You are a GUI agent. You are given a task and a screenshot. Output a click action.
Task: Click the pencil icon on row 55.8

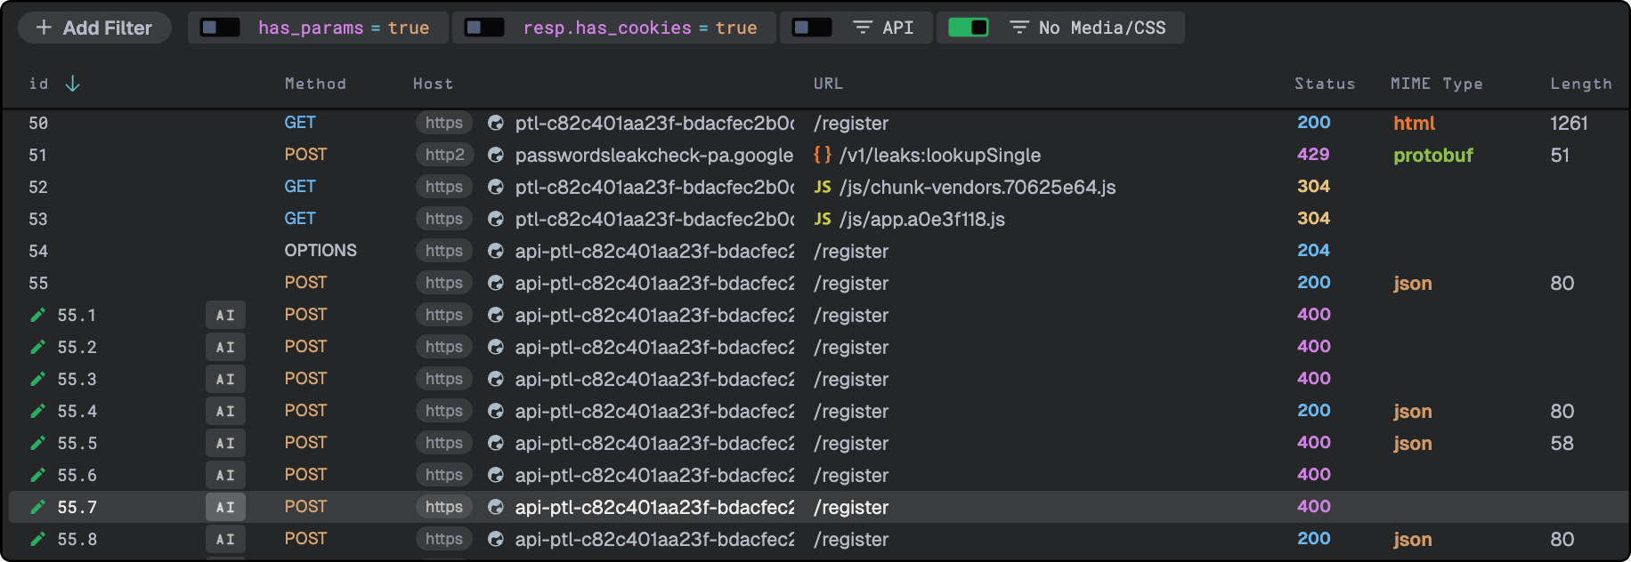[37, 539]
